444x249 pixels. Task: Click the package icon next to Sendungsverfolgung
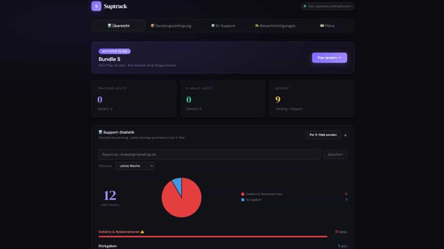tap(153, 26)
